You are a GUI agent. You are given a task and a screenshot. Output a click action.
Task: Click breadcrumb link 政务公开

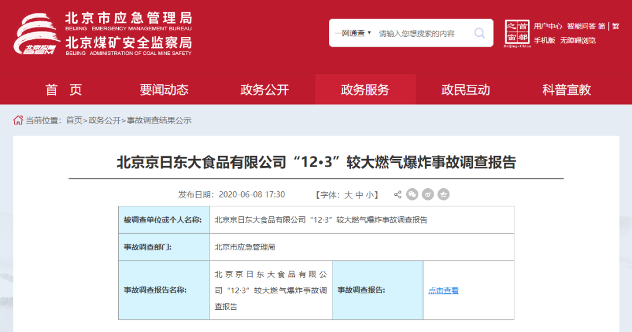[104, 120]
